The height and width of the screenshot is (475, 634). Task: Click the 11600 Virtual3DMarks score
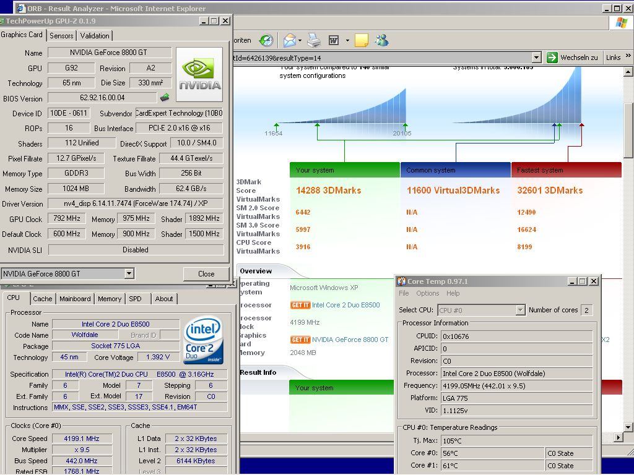tap(453, 190)
